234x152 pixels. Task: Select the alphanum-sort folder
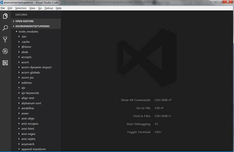pos(31,103)
